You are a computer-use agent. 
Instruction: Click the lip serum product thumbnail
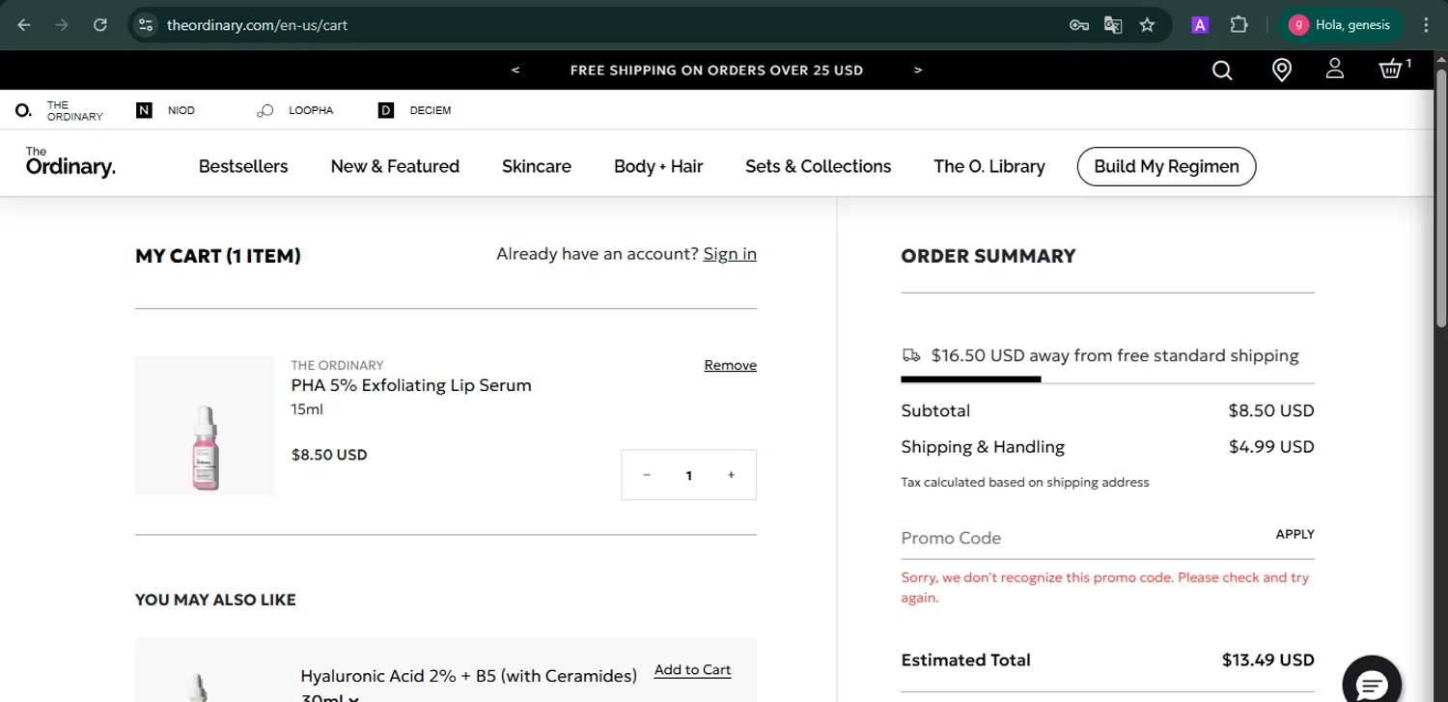(x=206, y=426)
